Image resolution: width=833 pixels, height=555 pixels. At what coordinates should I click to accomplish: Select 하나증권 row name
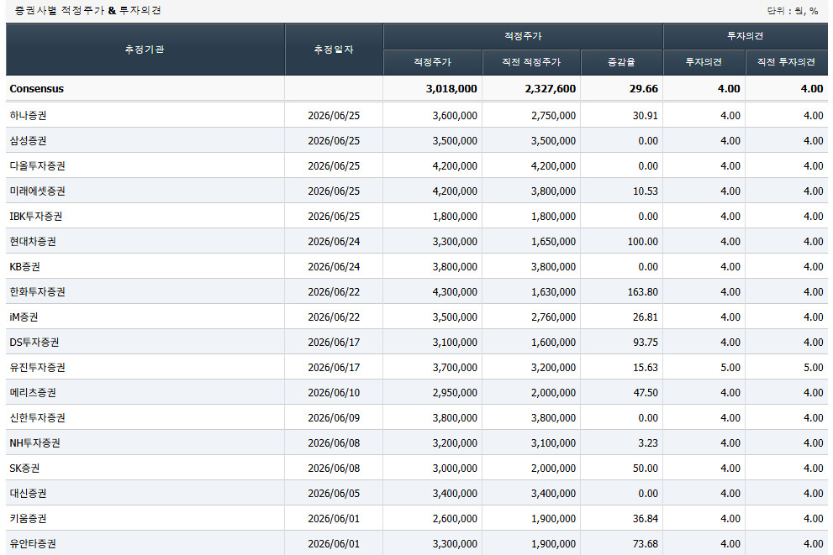coord(28,115)
